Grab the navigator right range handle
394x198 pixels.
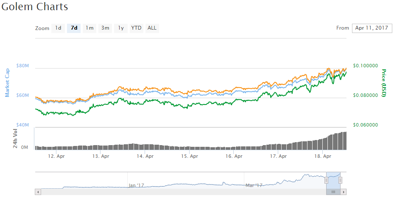pos(340,180)
